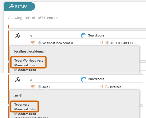
Task: Click destination flag icon beside DESKTOP-KPHDQR5
Action: click(x=101, y=43)
